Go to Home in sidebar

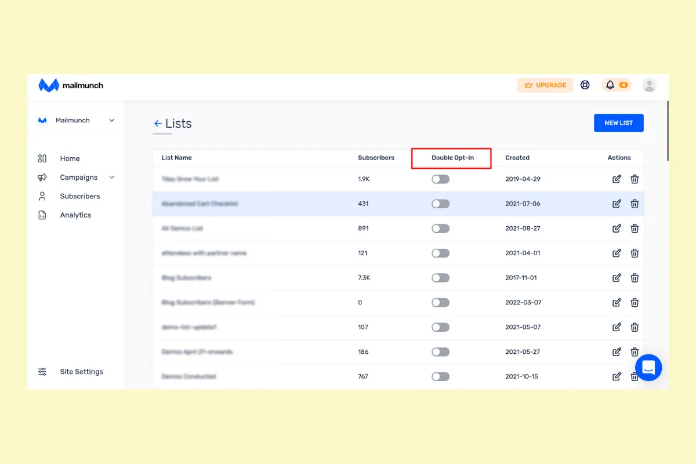(70, 158)
